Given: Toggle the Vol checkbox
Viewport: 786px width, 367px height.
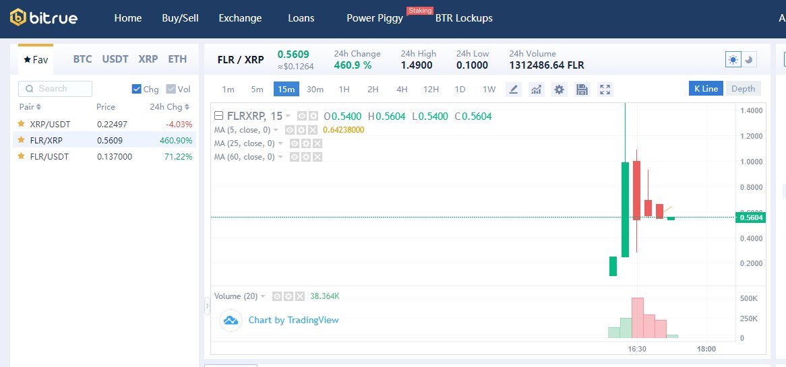Looking at the screenshot, I should (171, 89).
